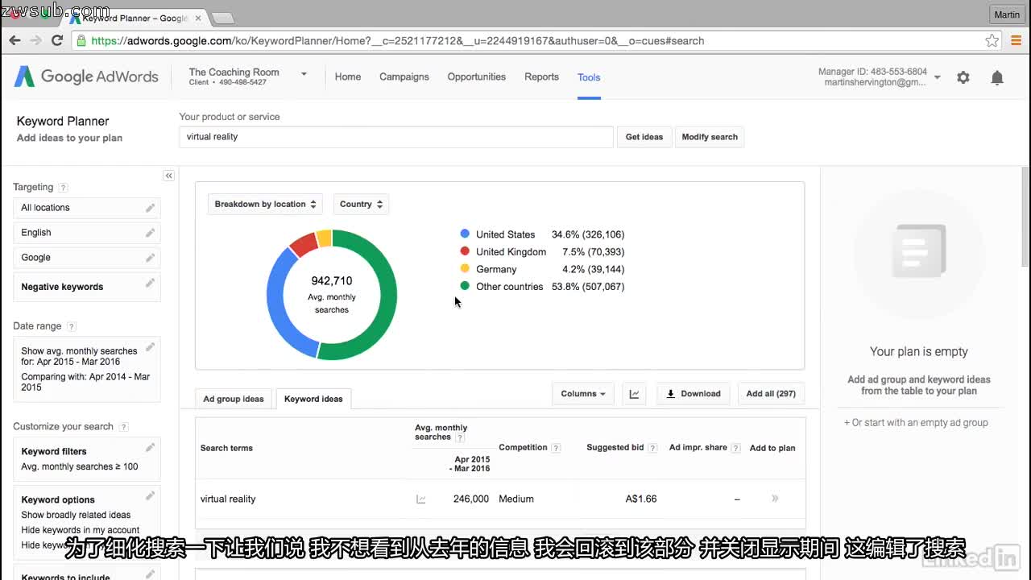
Task: Close the Keyword Planner browser tab
Action: [x=198, y=18]
